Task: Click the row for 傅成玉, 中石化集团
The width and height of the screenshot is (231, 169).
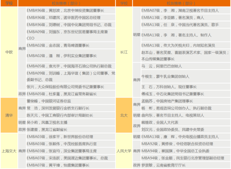Action: point(186,94)
